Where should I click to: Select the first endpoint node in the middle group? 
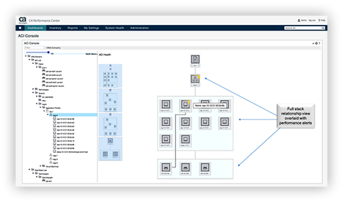point(166,105)
